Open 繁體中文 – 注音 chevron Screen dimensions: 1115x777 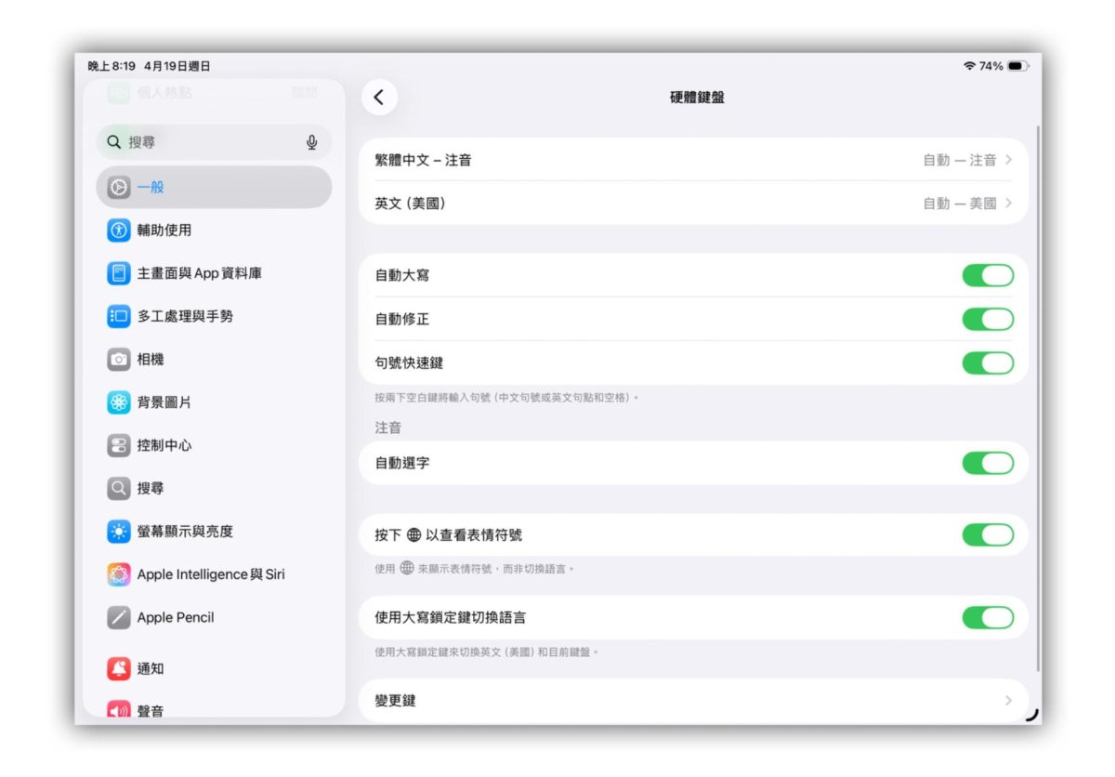pos(1009,160)
